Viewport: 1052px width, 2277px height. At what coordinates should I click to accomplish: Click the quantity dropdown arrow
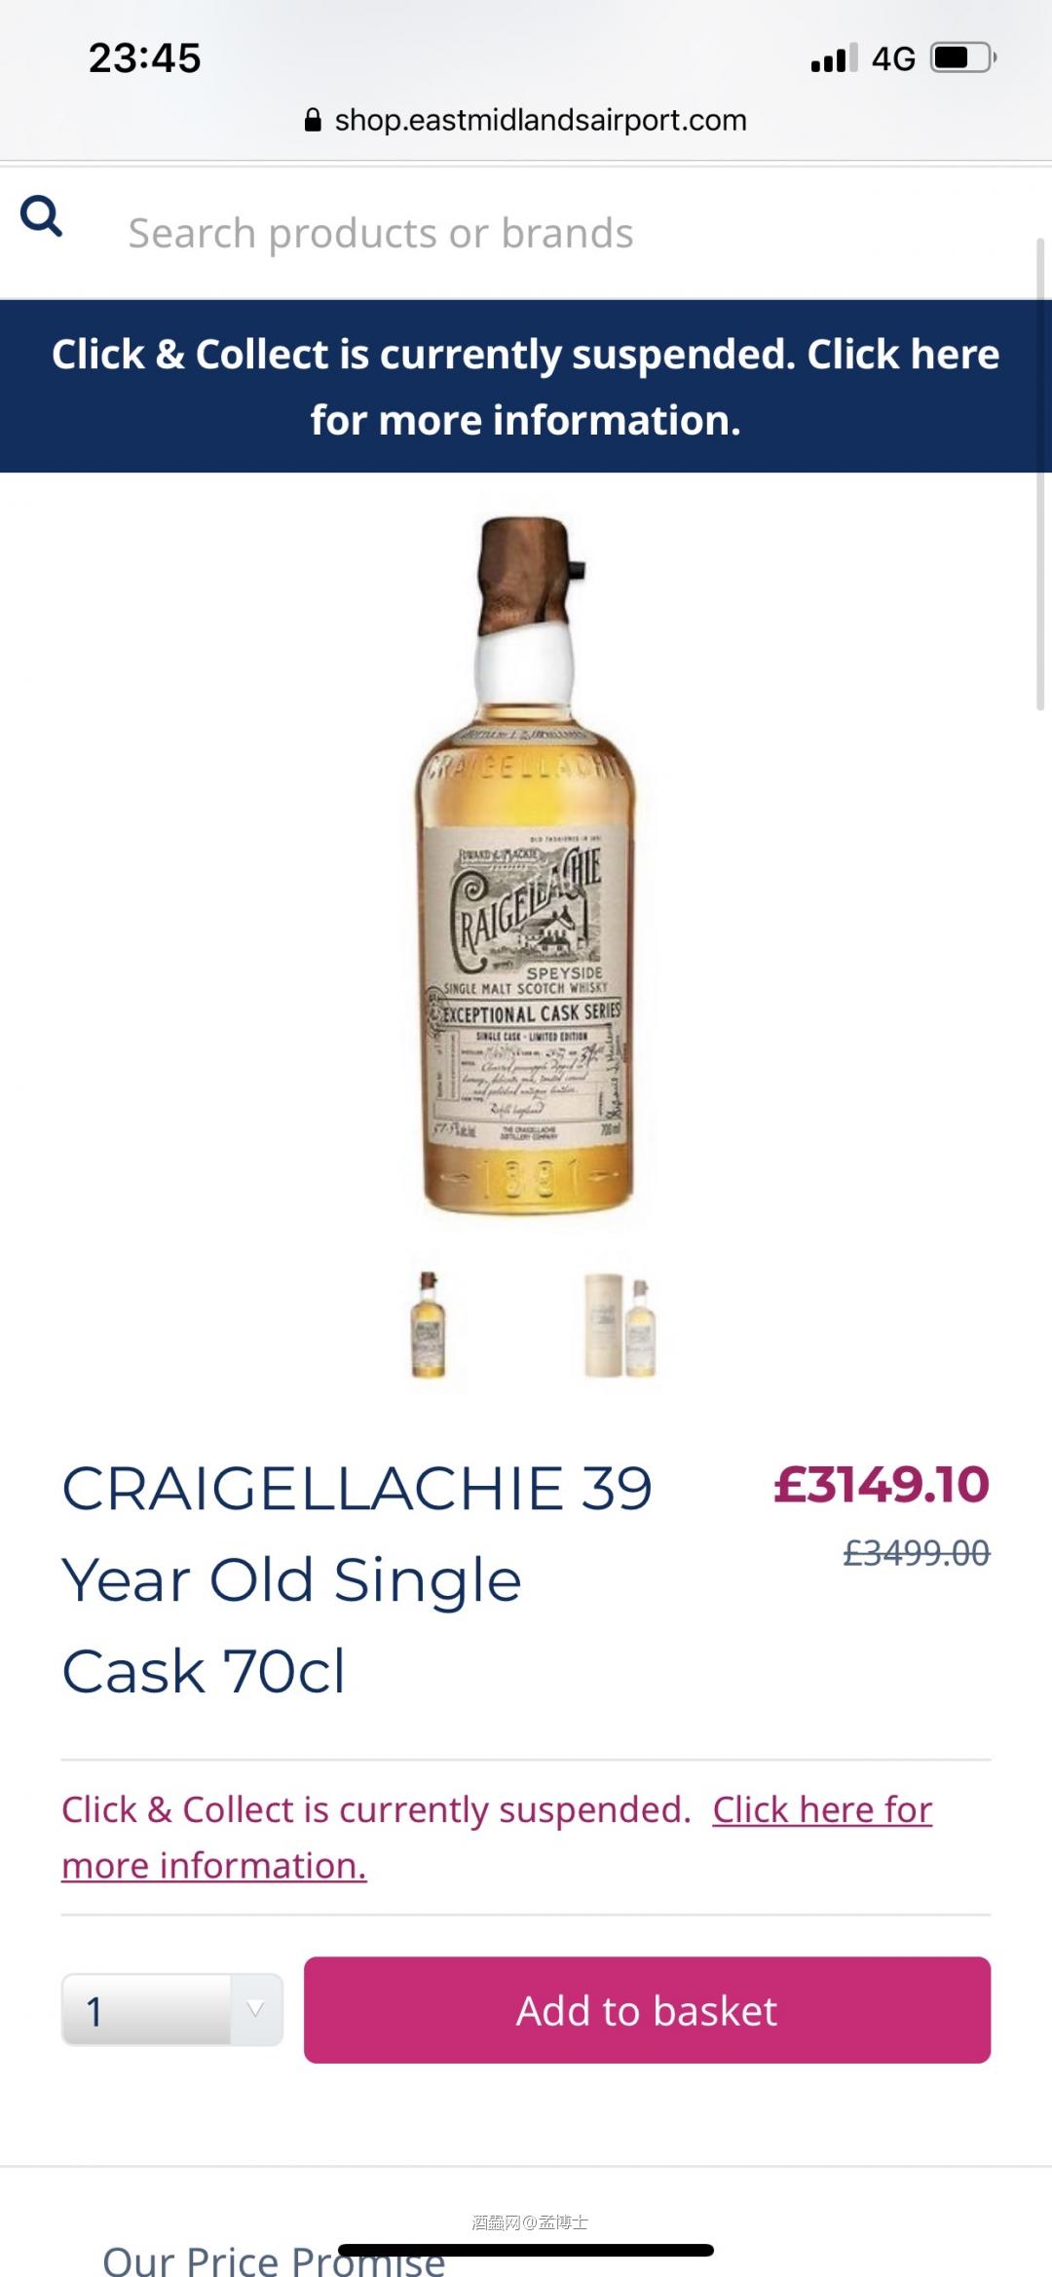(256, 2009)
